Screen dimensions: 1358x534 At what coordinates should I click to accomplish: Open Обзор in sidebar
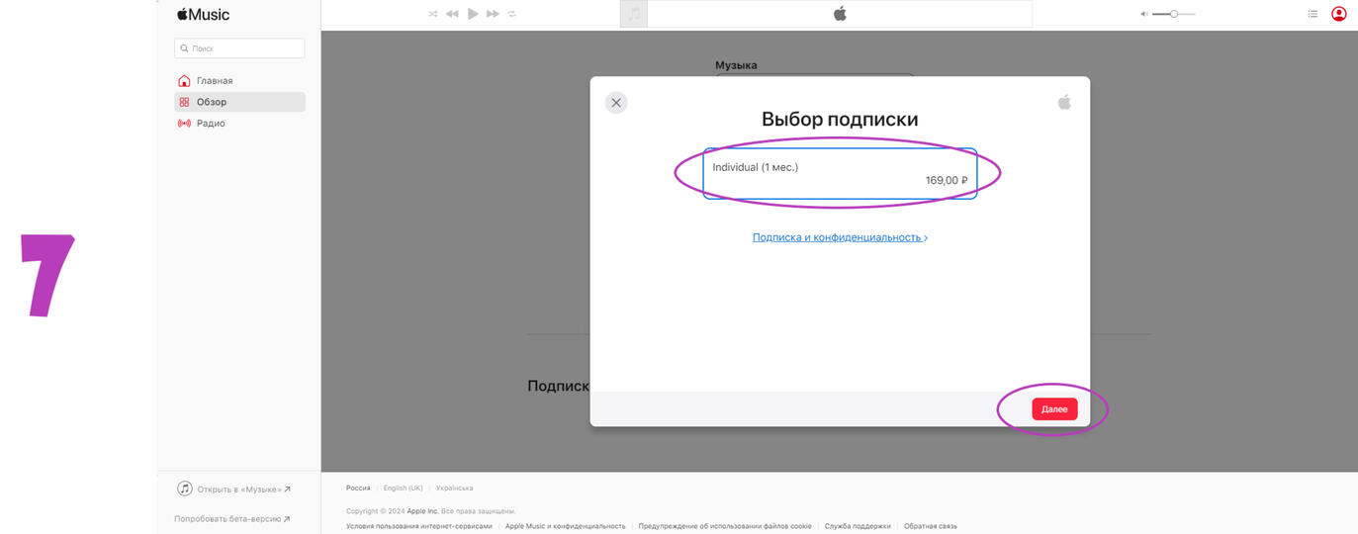(239, 102)
